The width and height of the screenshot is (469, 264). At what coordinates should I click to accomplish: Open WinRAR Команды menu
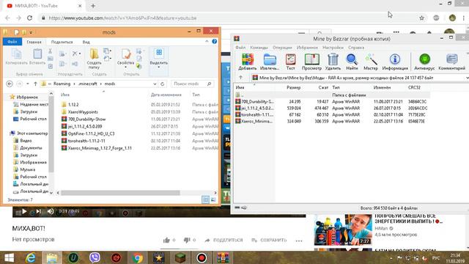259,48
